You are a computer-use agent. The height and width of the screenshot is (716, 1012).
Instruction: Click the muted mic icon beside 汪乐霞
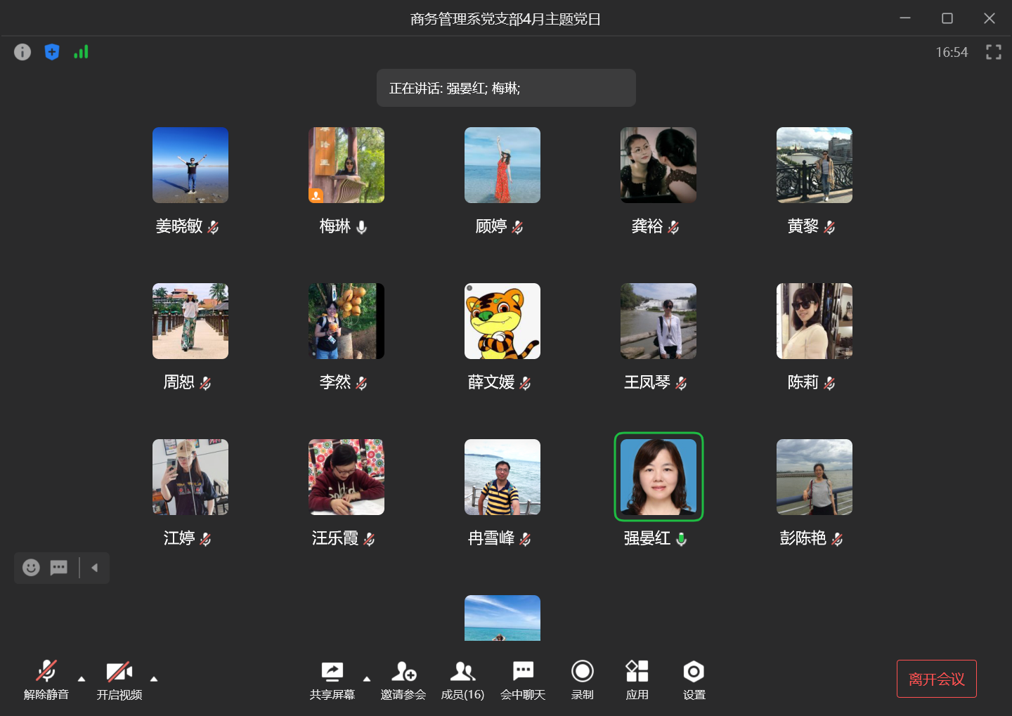click(369, 539)
